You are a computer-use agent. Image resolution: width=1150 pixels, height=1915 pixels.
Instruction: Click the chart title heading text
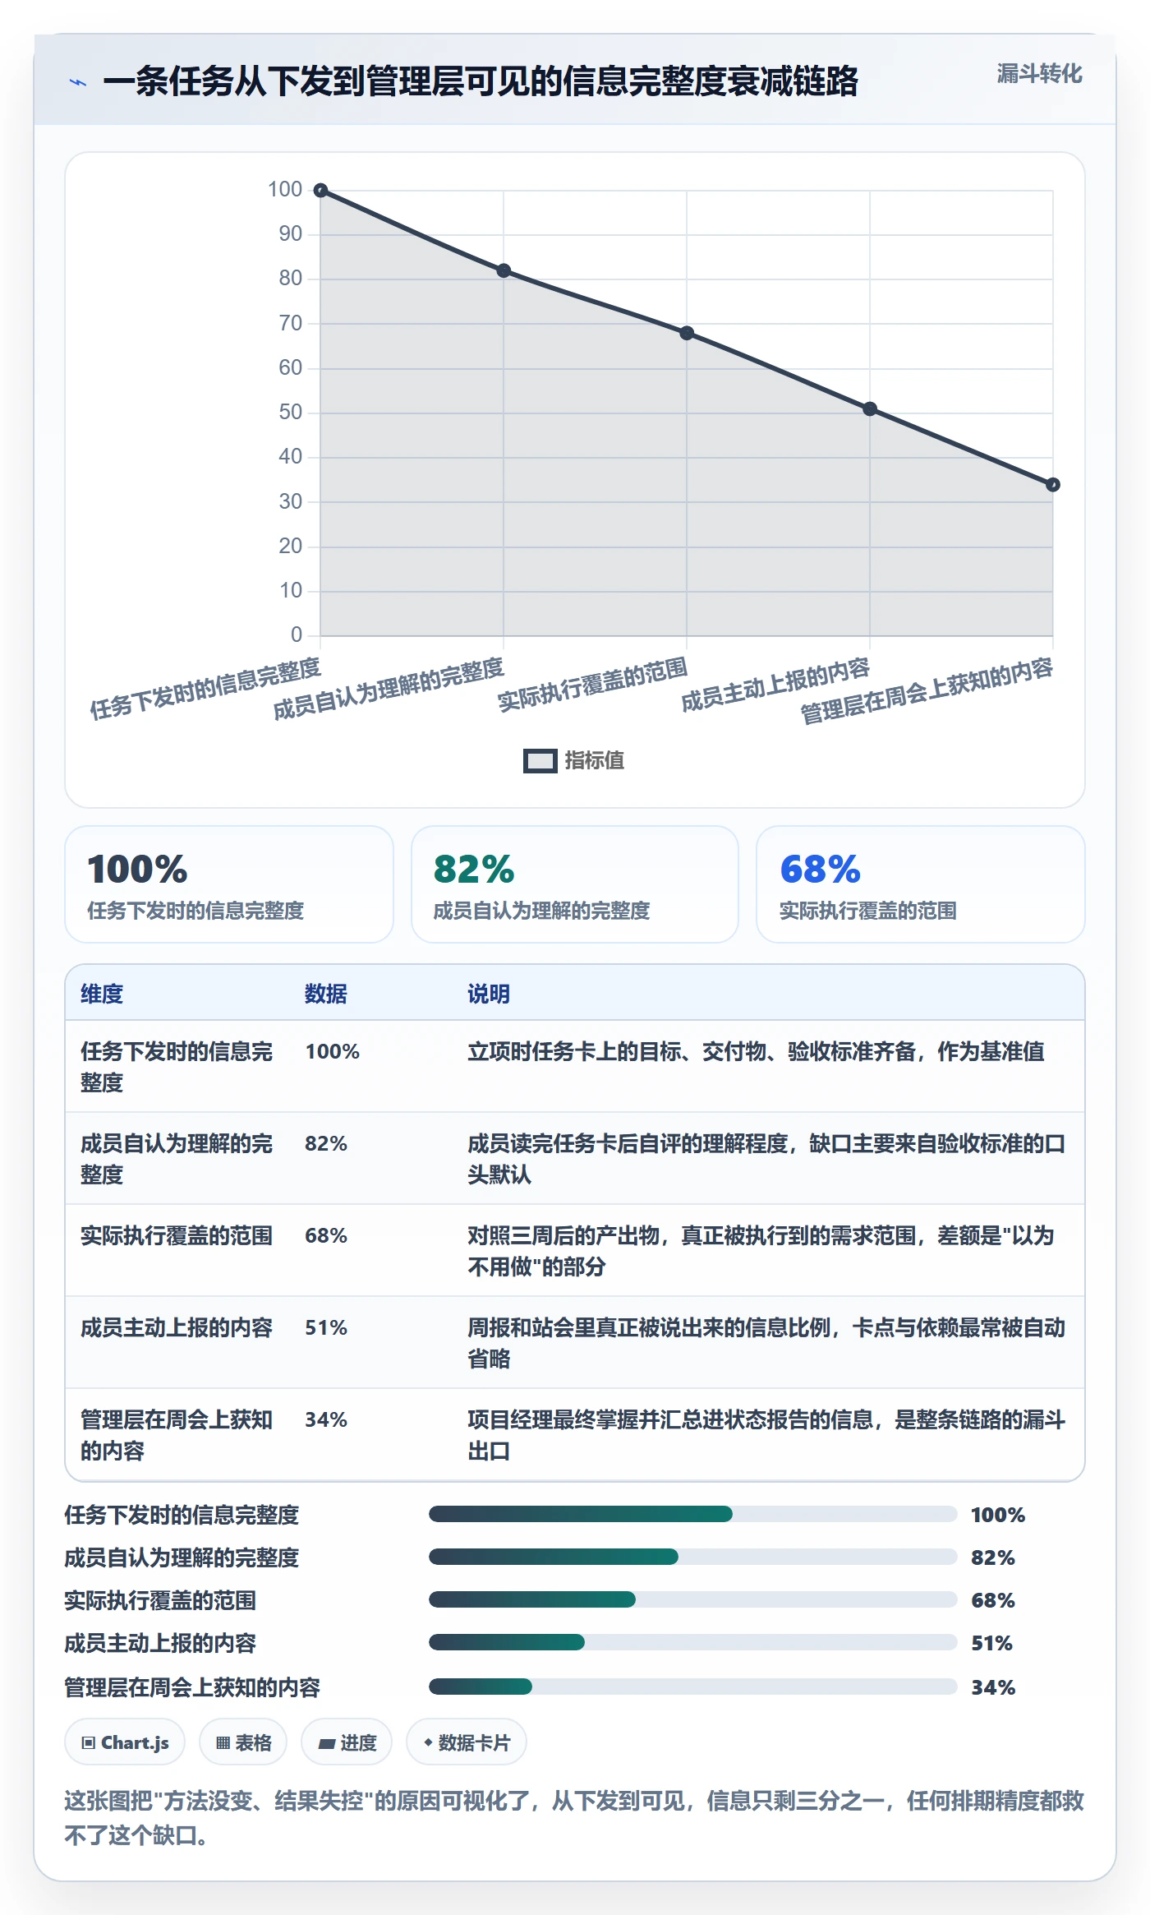coord(481,81)
